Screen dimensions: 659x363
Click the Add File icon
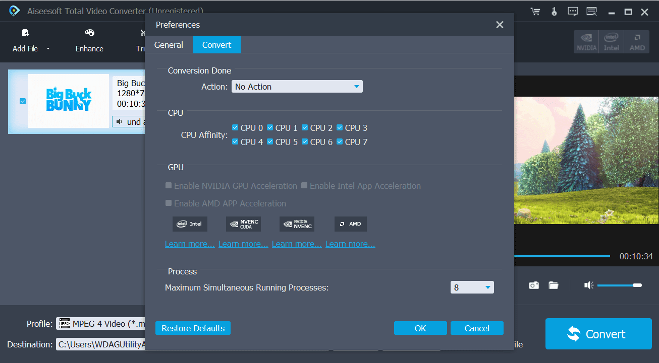(x=25, y=33)
